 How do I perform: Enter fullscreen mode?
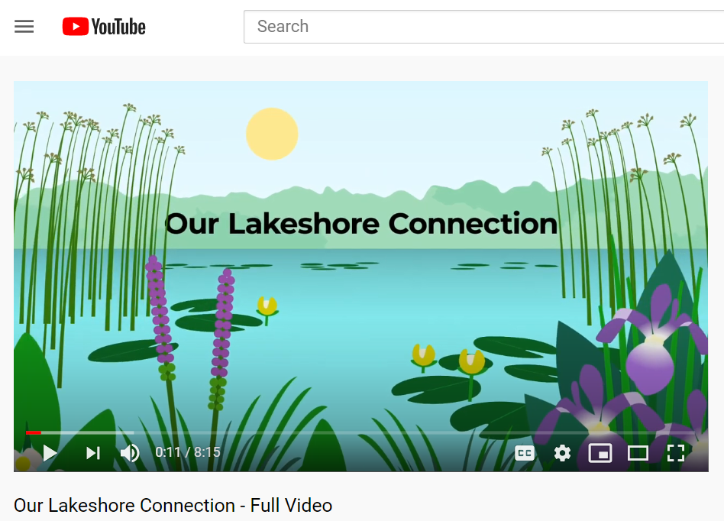click(676, 453)
